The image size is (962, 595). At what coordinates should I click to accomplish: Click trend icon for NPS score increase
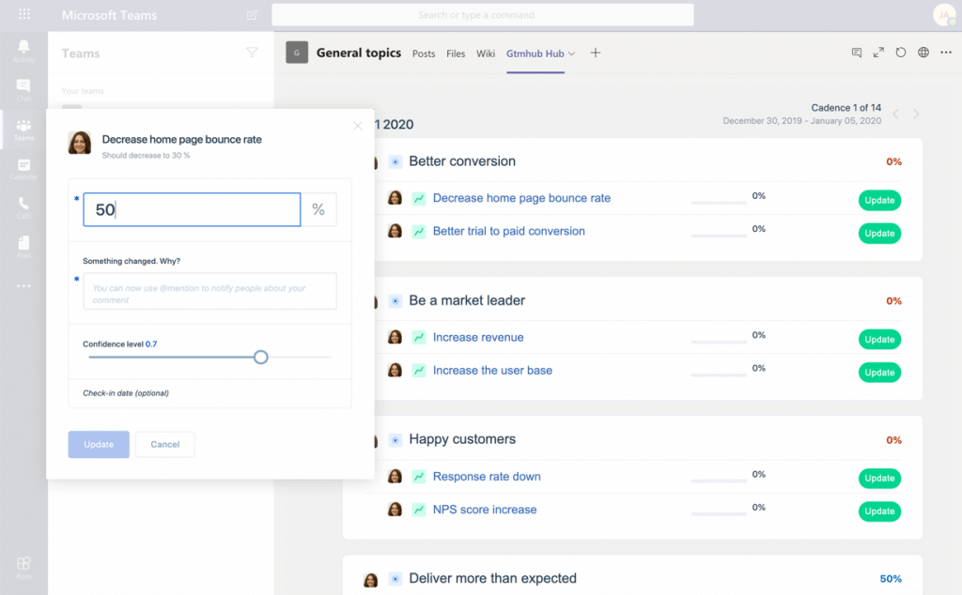tap(419, 510)
